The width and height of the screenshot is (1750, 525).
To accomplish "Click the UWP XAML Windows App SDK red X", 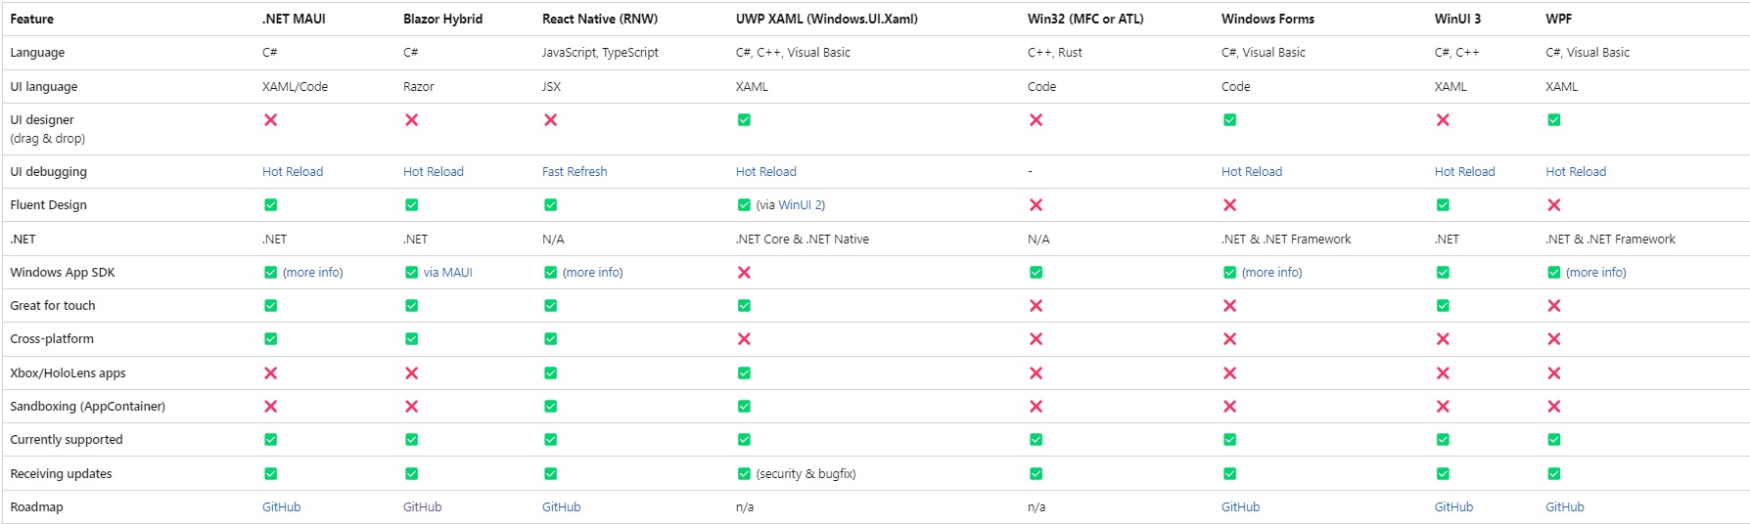I will pos(744,273).
